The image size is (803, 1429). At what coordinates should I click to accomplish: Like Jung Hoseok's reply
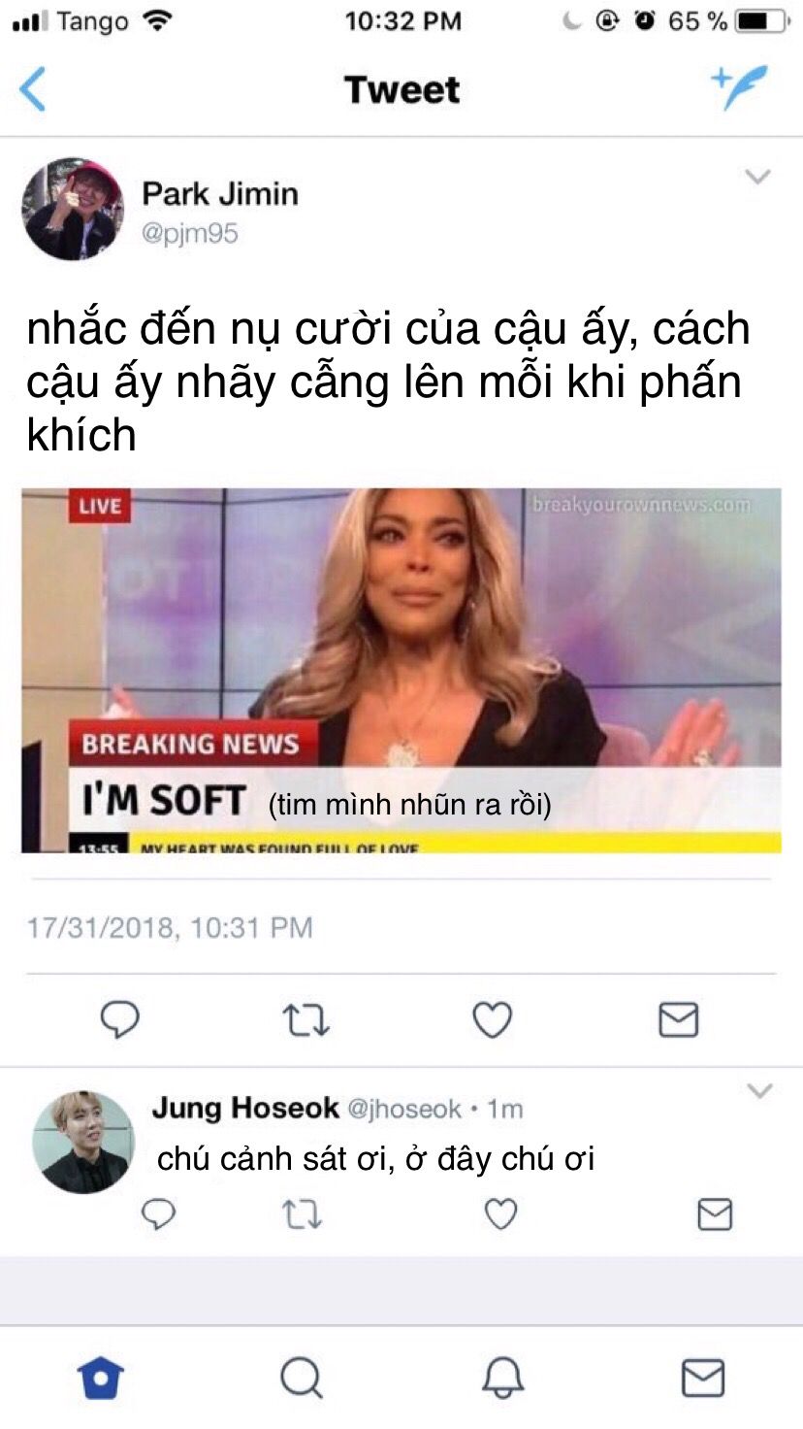click(x=500, y=1214)
